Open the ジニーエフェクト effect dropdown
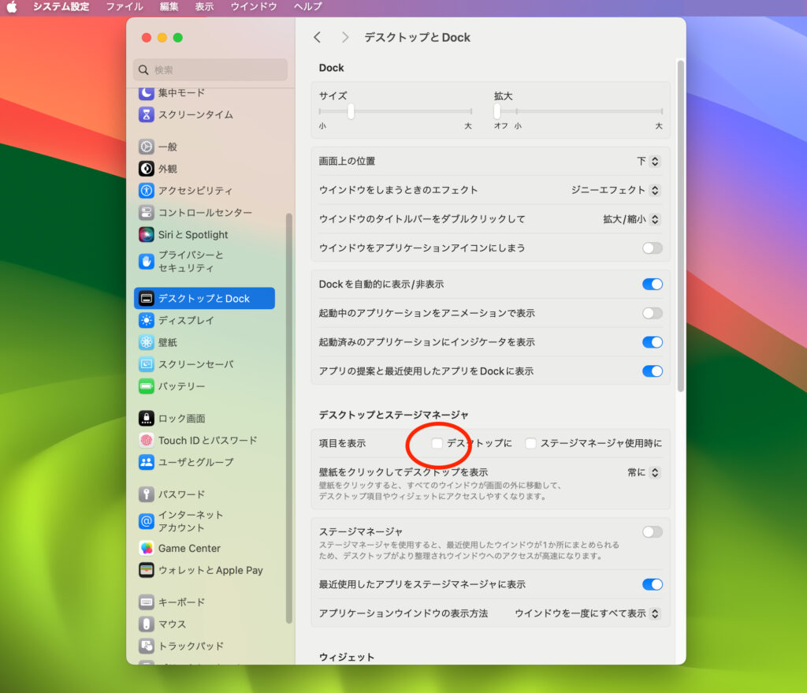 (615, 190)
